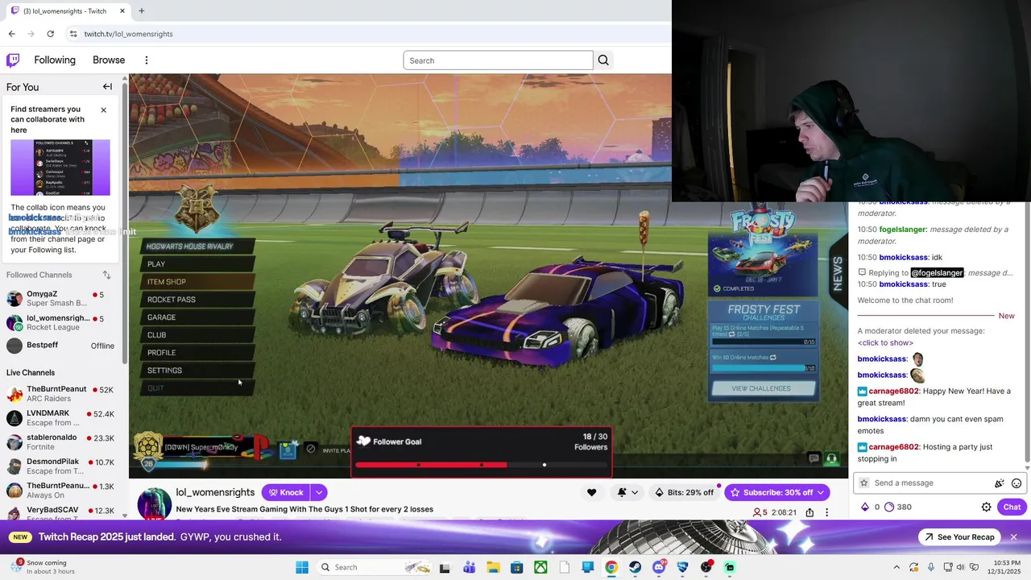Open the Xbox app in taskbar
The width and height of the screenshot is (1031, 580).
pyautogui.click(x=540, y=567)
